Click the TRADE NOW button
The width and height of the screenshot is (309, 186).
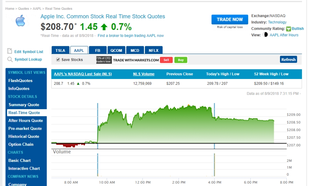tap(230, 19)
